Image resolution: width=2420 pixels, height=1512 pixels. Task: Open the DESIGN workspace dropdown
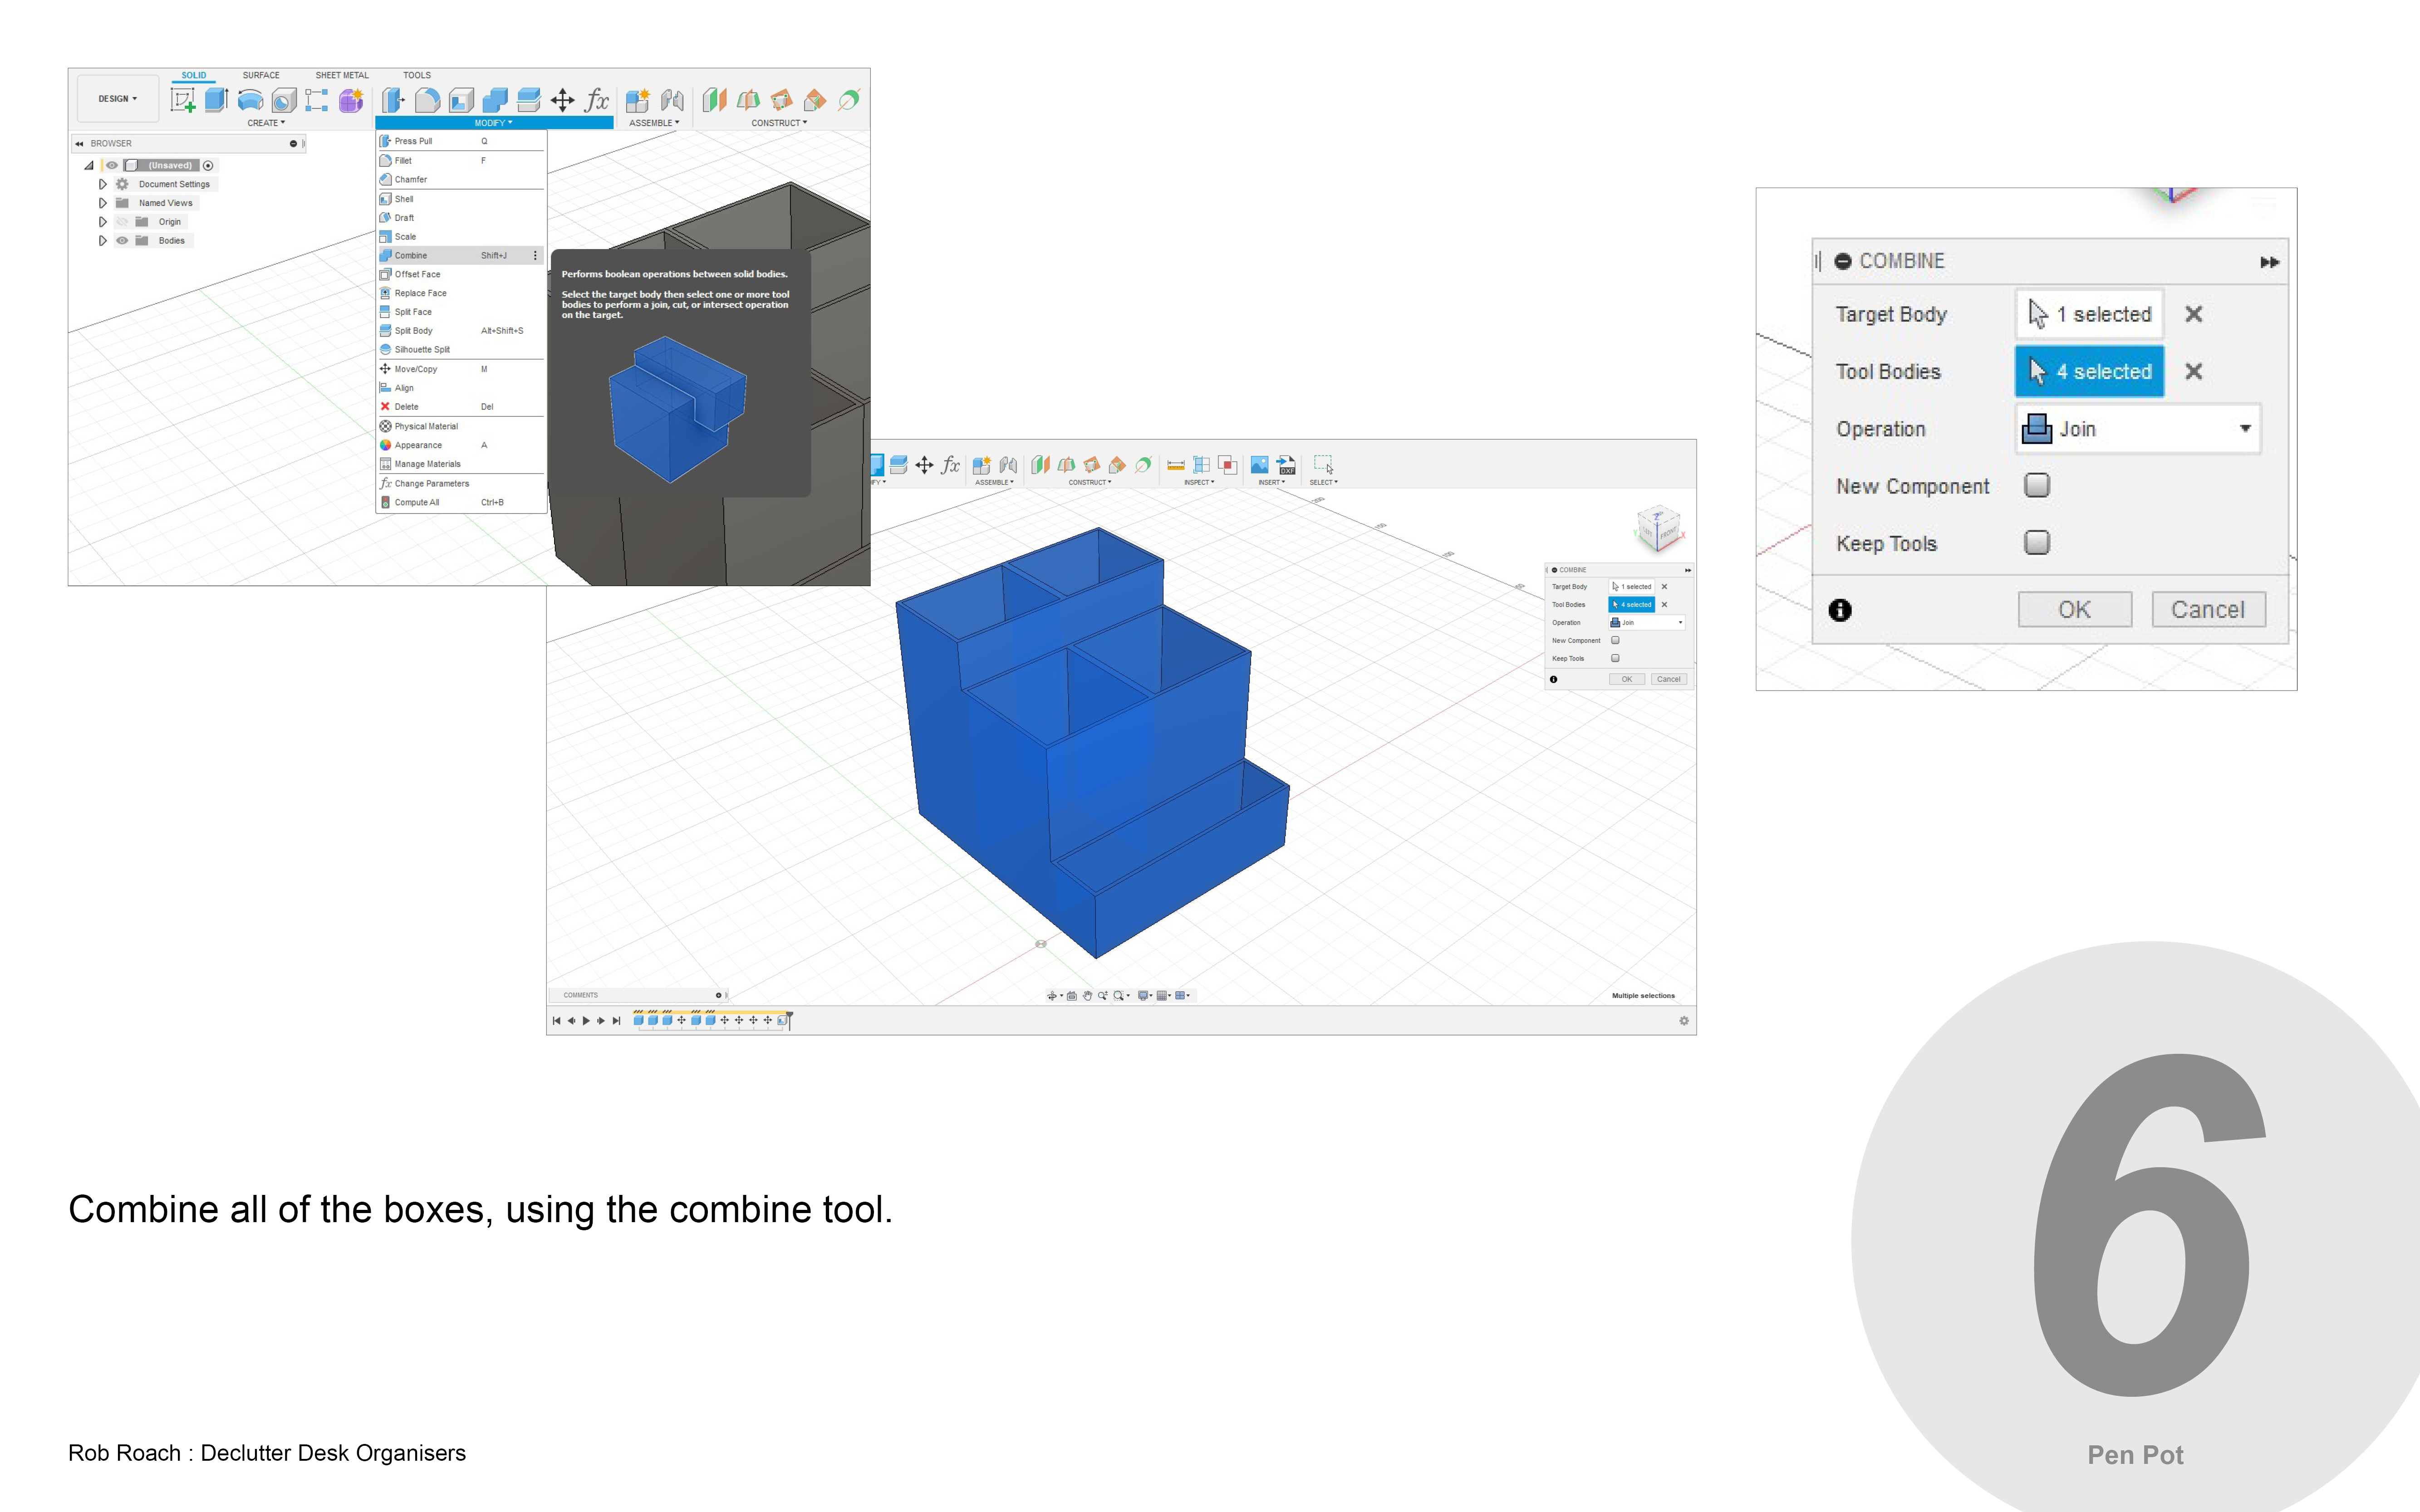coord(118,99)
